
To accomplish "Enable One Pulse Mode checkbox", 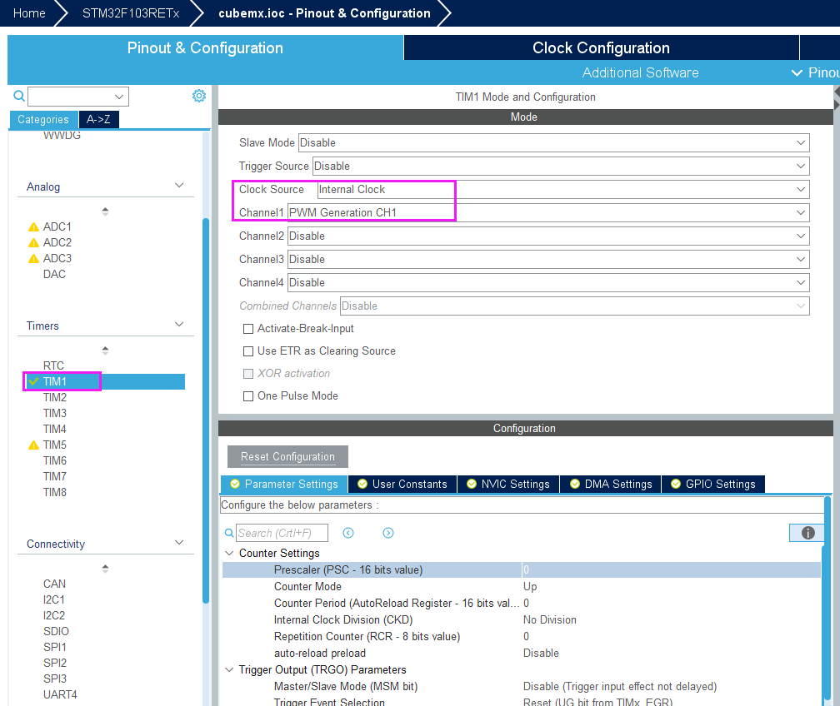I will (x=248, y=396).
